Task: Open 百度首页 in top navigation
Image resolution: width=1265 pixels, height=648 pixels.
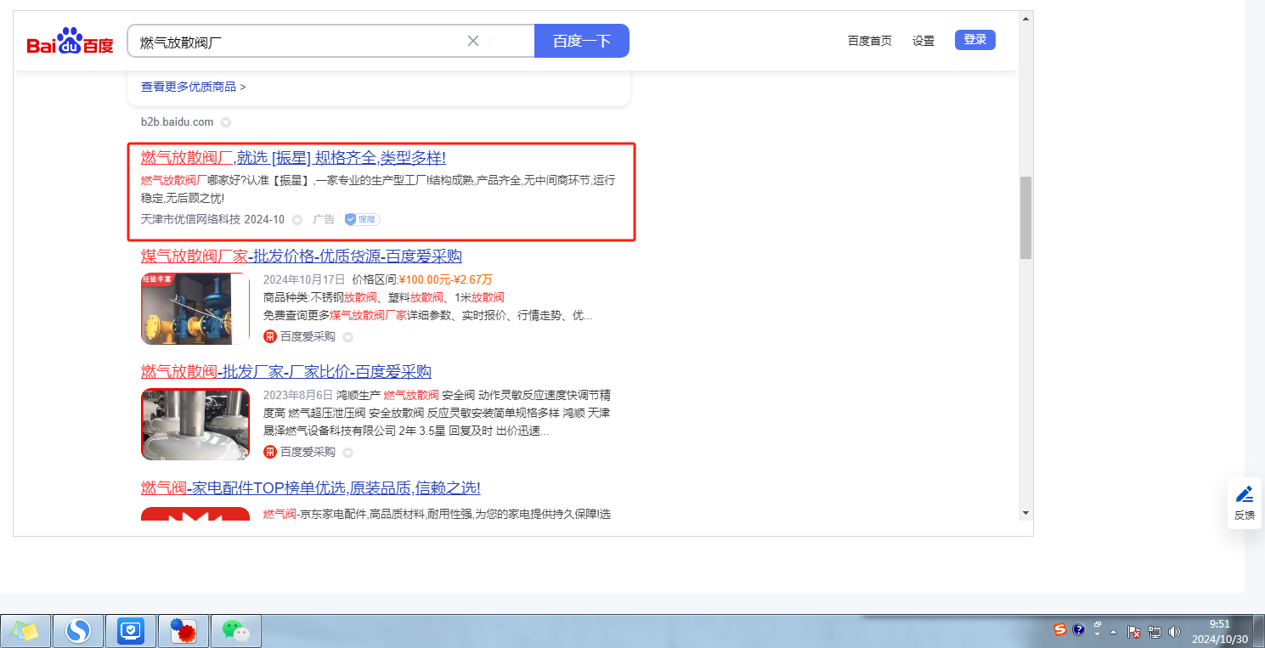Action: [x=869, y=41]
